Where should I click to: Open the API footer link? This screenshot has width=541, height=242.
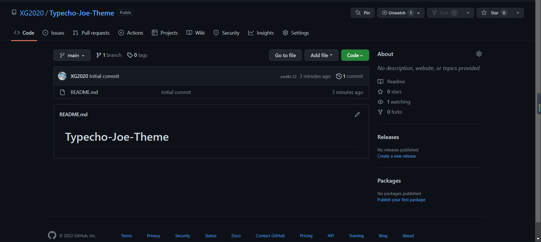(331, 236)
